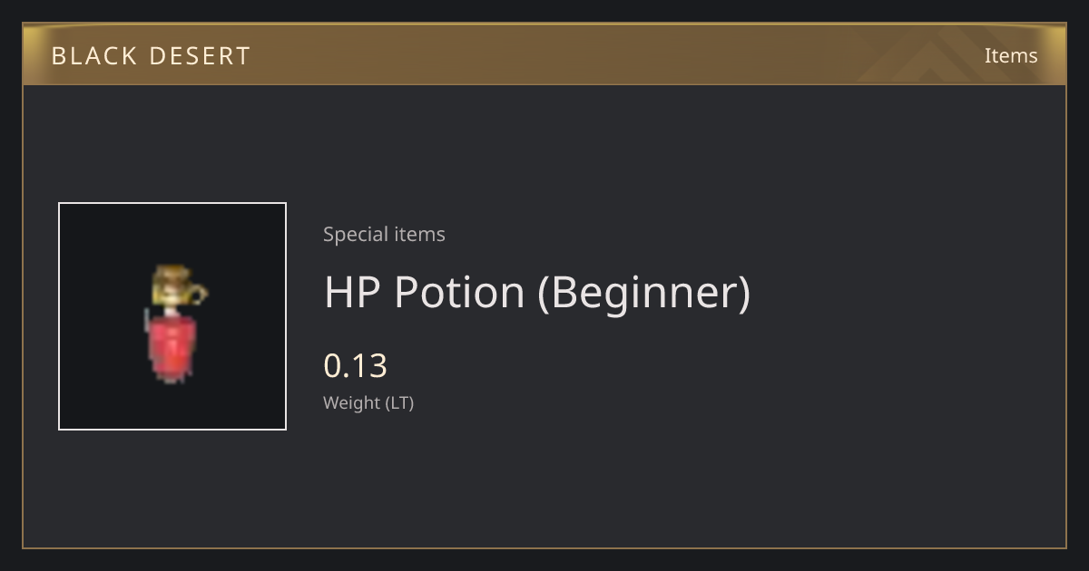The width and height of the screenshot is (1089, 571).
Task: Select the 0.13 weight value
Action: [x=356, y=365]
